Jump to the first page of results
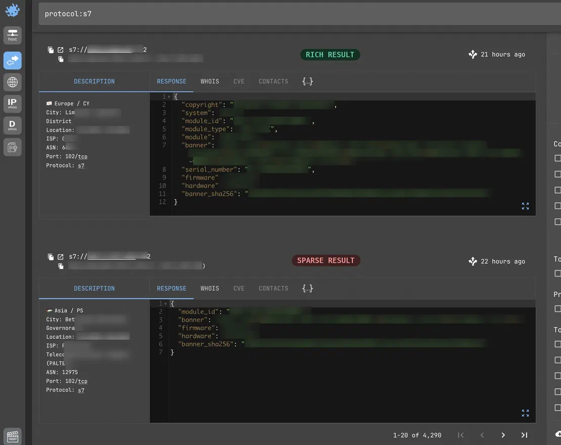 pyautogui.click(x=461, y=435)
